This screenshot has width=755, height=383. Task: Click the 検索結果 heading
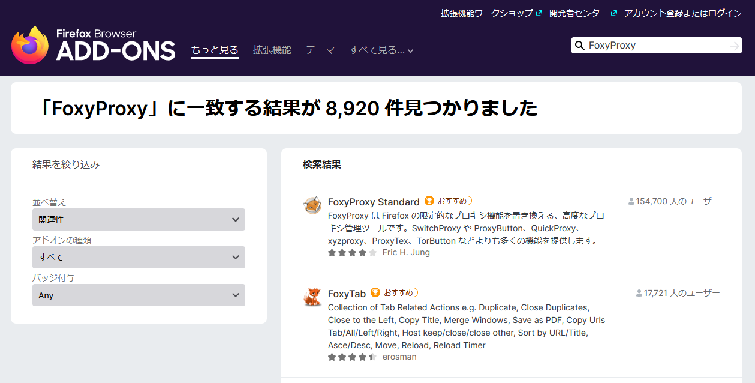pyautogui.click(x=322, y=164)
